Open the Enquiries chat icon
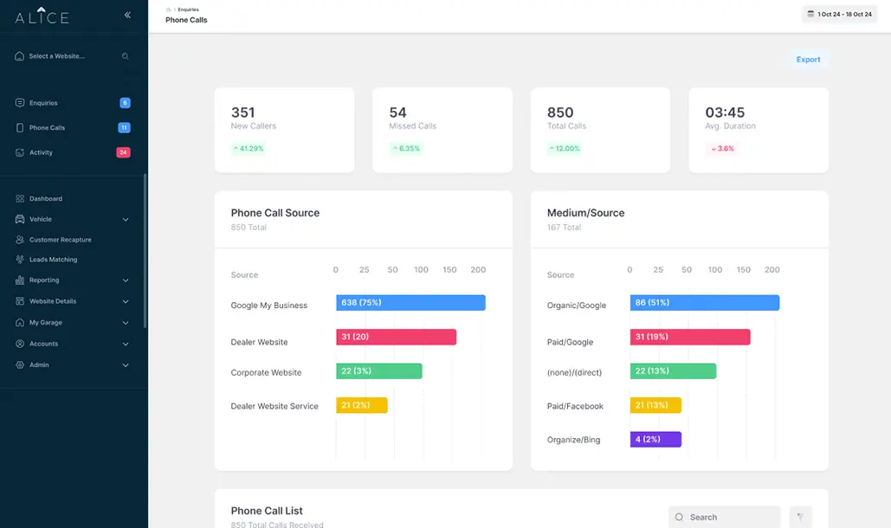 pos(20,103)
